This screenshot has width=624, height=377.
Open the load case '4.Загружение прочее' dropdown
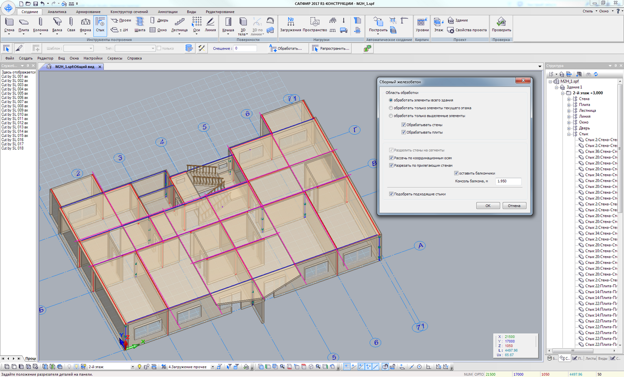pyautogui.click(x=213, y=367)
